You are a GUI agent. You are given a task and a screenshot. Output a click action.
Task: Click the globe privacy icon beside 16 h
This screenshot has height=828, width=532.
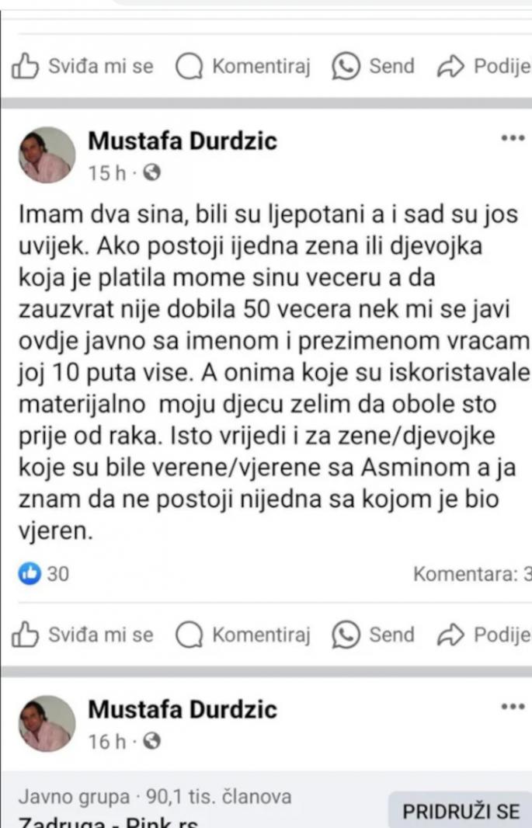point(151,742)
